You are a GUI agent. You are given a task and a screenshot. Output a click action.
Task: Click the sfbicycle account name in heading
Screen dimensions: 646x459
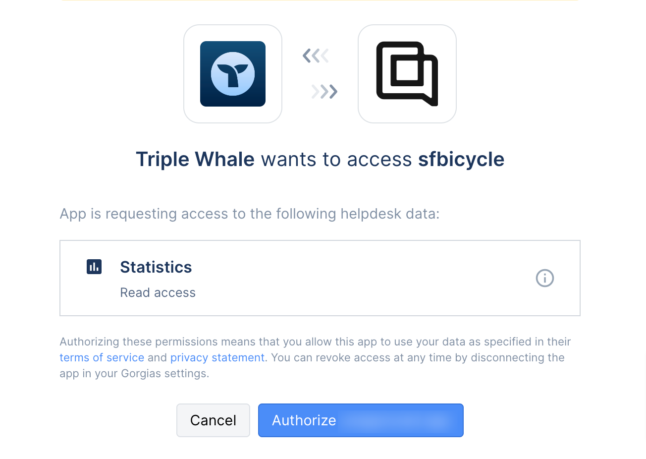pos(461,159)
